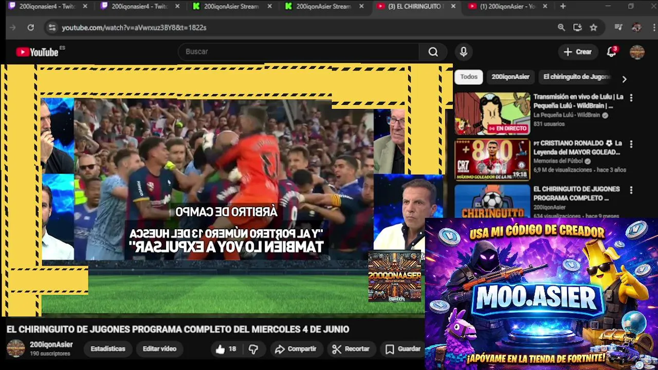Click the zoom magnifier icon in address bar
Viewport: 658px width, 370px height.
(561, 28)
